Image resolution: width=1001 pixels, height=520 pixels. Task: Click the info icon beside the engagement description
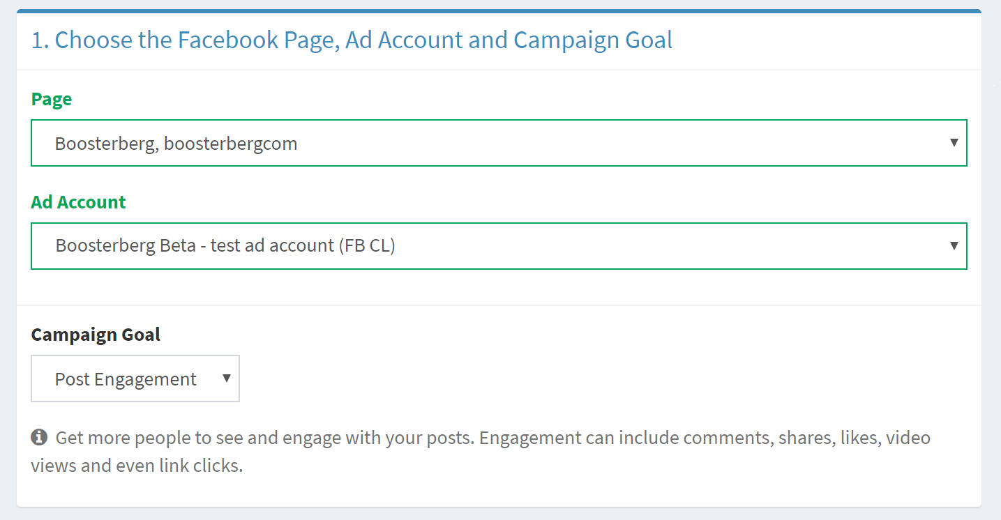[39, 438]
